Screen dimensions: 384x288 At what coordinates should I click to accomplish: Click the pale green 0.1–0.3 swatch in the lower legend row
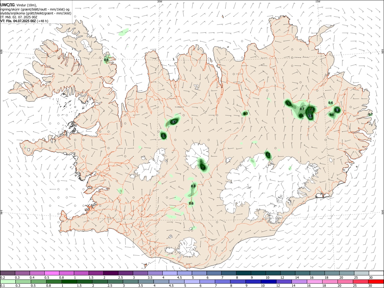[x=8, y=281]
